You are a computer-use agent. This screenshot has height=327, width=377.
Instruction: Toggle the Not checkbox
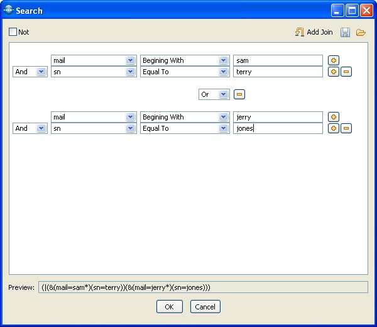click(x=13, y=32)
